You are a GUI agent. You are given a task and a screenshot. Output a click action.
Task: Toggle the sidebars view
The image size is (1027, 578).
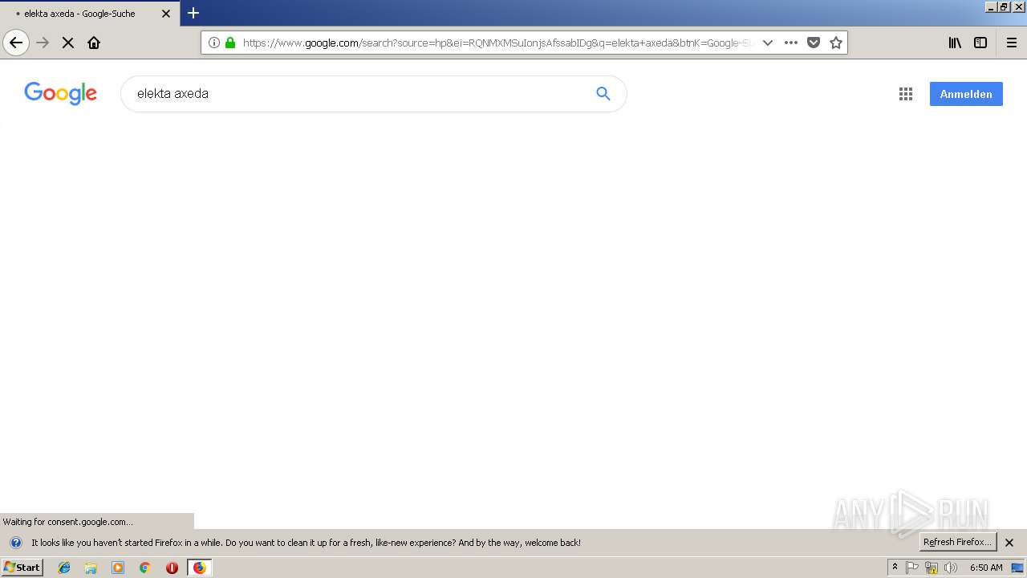click(x=980, y=43)
